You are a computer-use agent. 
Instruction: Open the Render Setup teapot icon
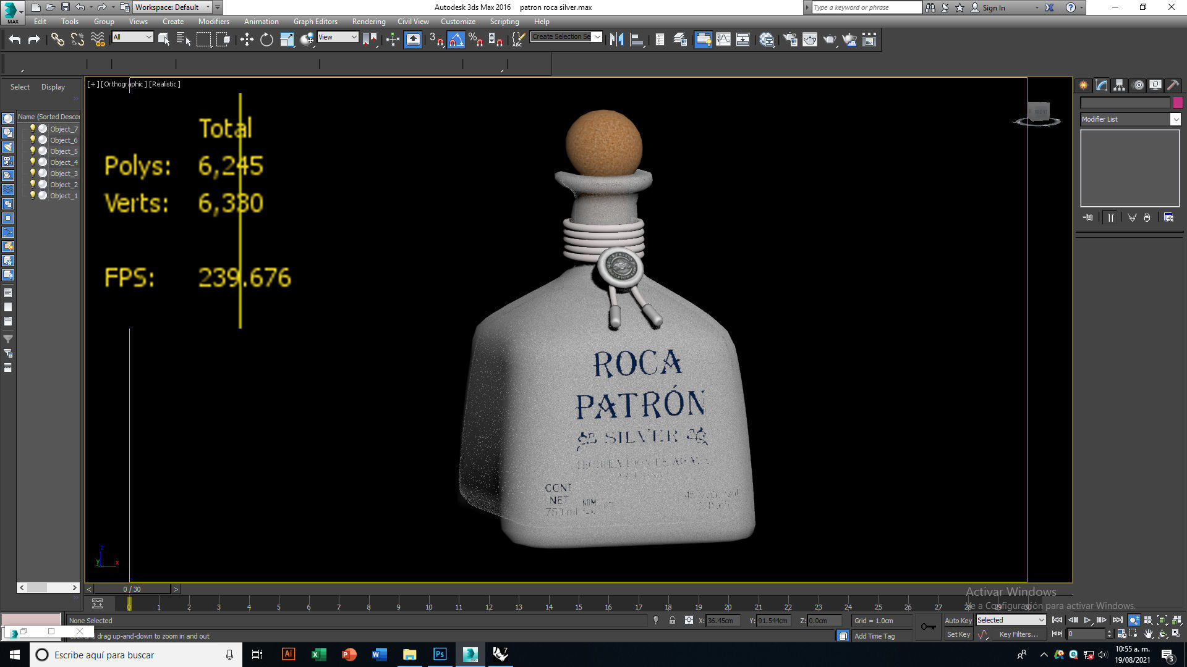pos(790,40)
